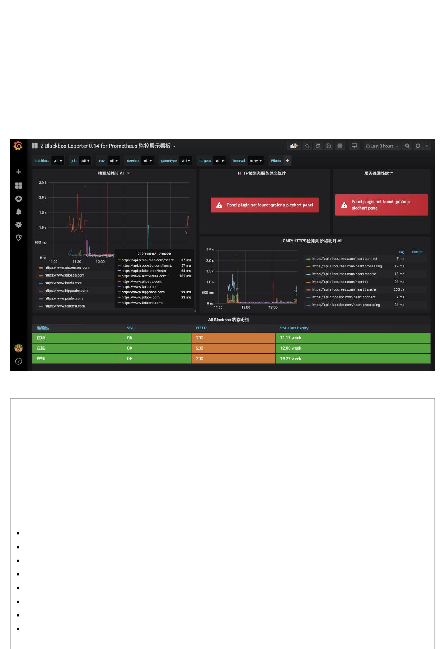The width and height of the screenshot is (445, 649).
Task: Open the user avatar at sidebar bottom
Action: tap(18, 348)
